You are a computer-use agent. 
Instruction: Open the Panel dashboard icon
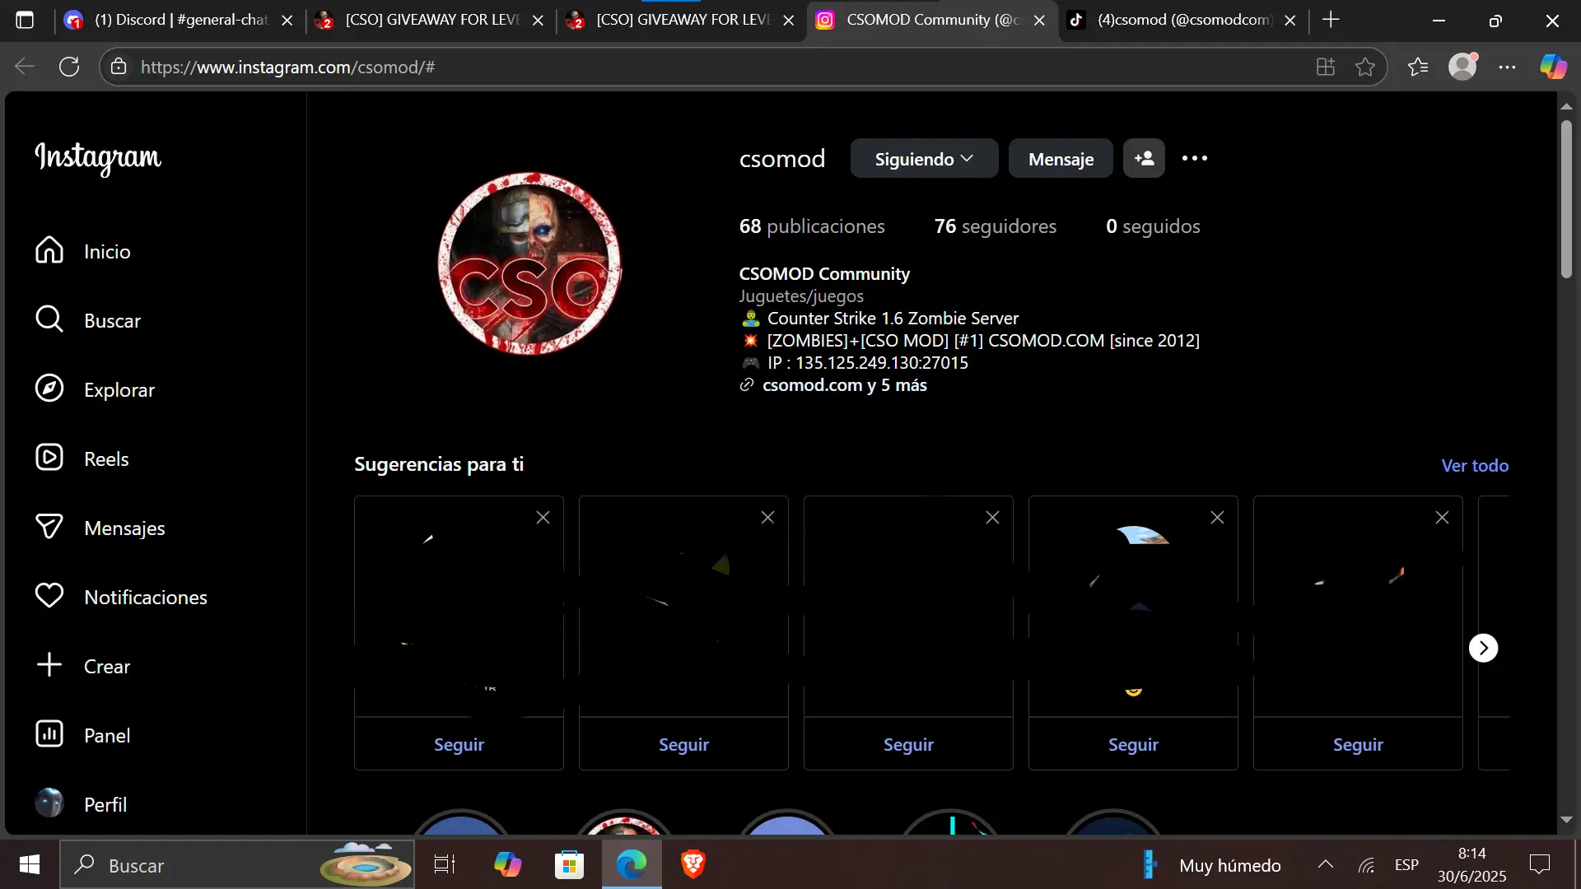pyautogui.click(x=49, y=734)
